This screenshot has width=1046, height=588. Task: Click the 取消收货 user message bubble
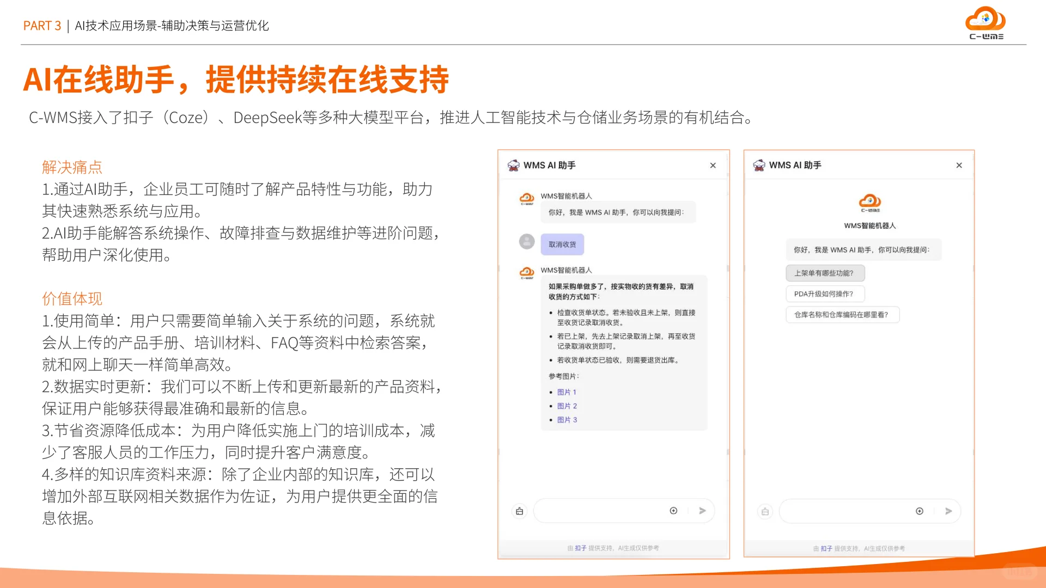pos(562,244)
